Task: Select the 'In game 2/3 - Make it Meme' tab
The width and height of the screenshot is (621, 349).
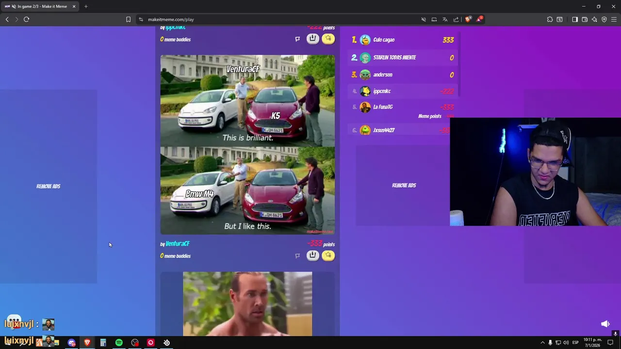Action: (x=40, y=6)
